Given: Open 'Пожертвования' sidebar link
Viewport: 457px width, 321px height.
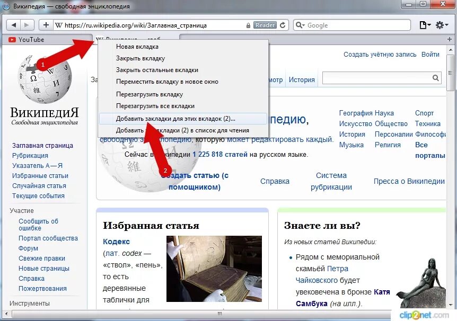Looking at the screenshot, I should point(42,288).
